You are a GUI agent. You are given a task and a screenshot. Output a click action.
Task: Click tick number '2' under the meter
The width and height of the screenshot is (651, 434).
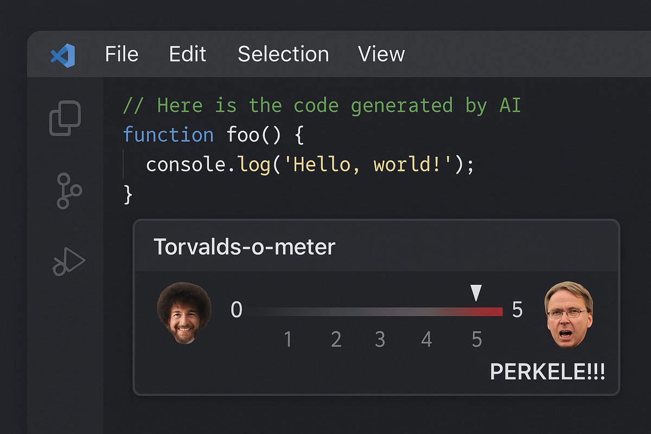336,340
